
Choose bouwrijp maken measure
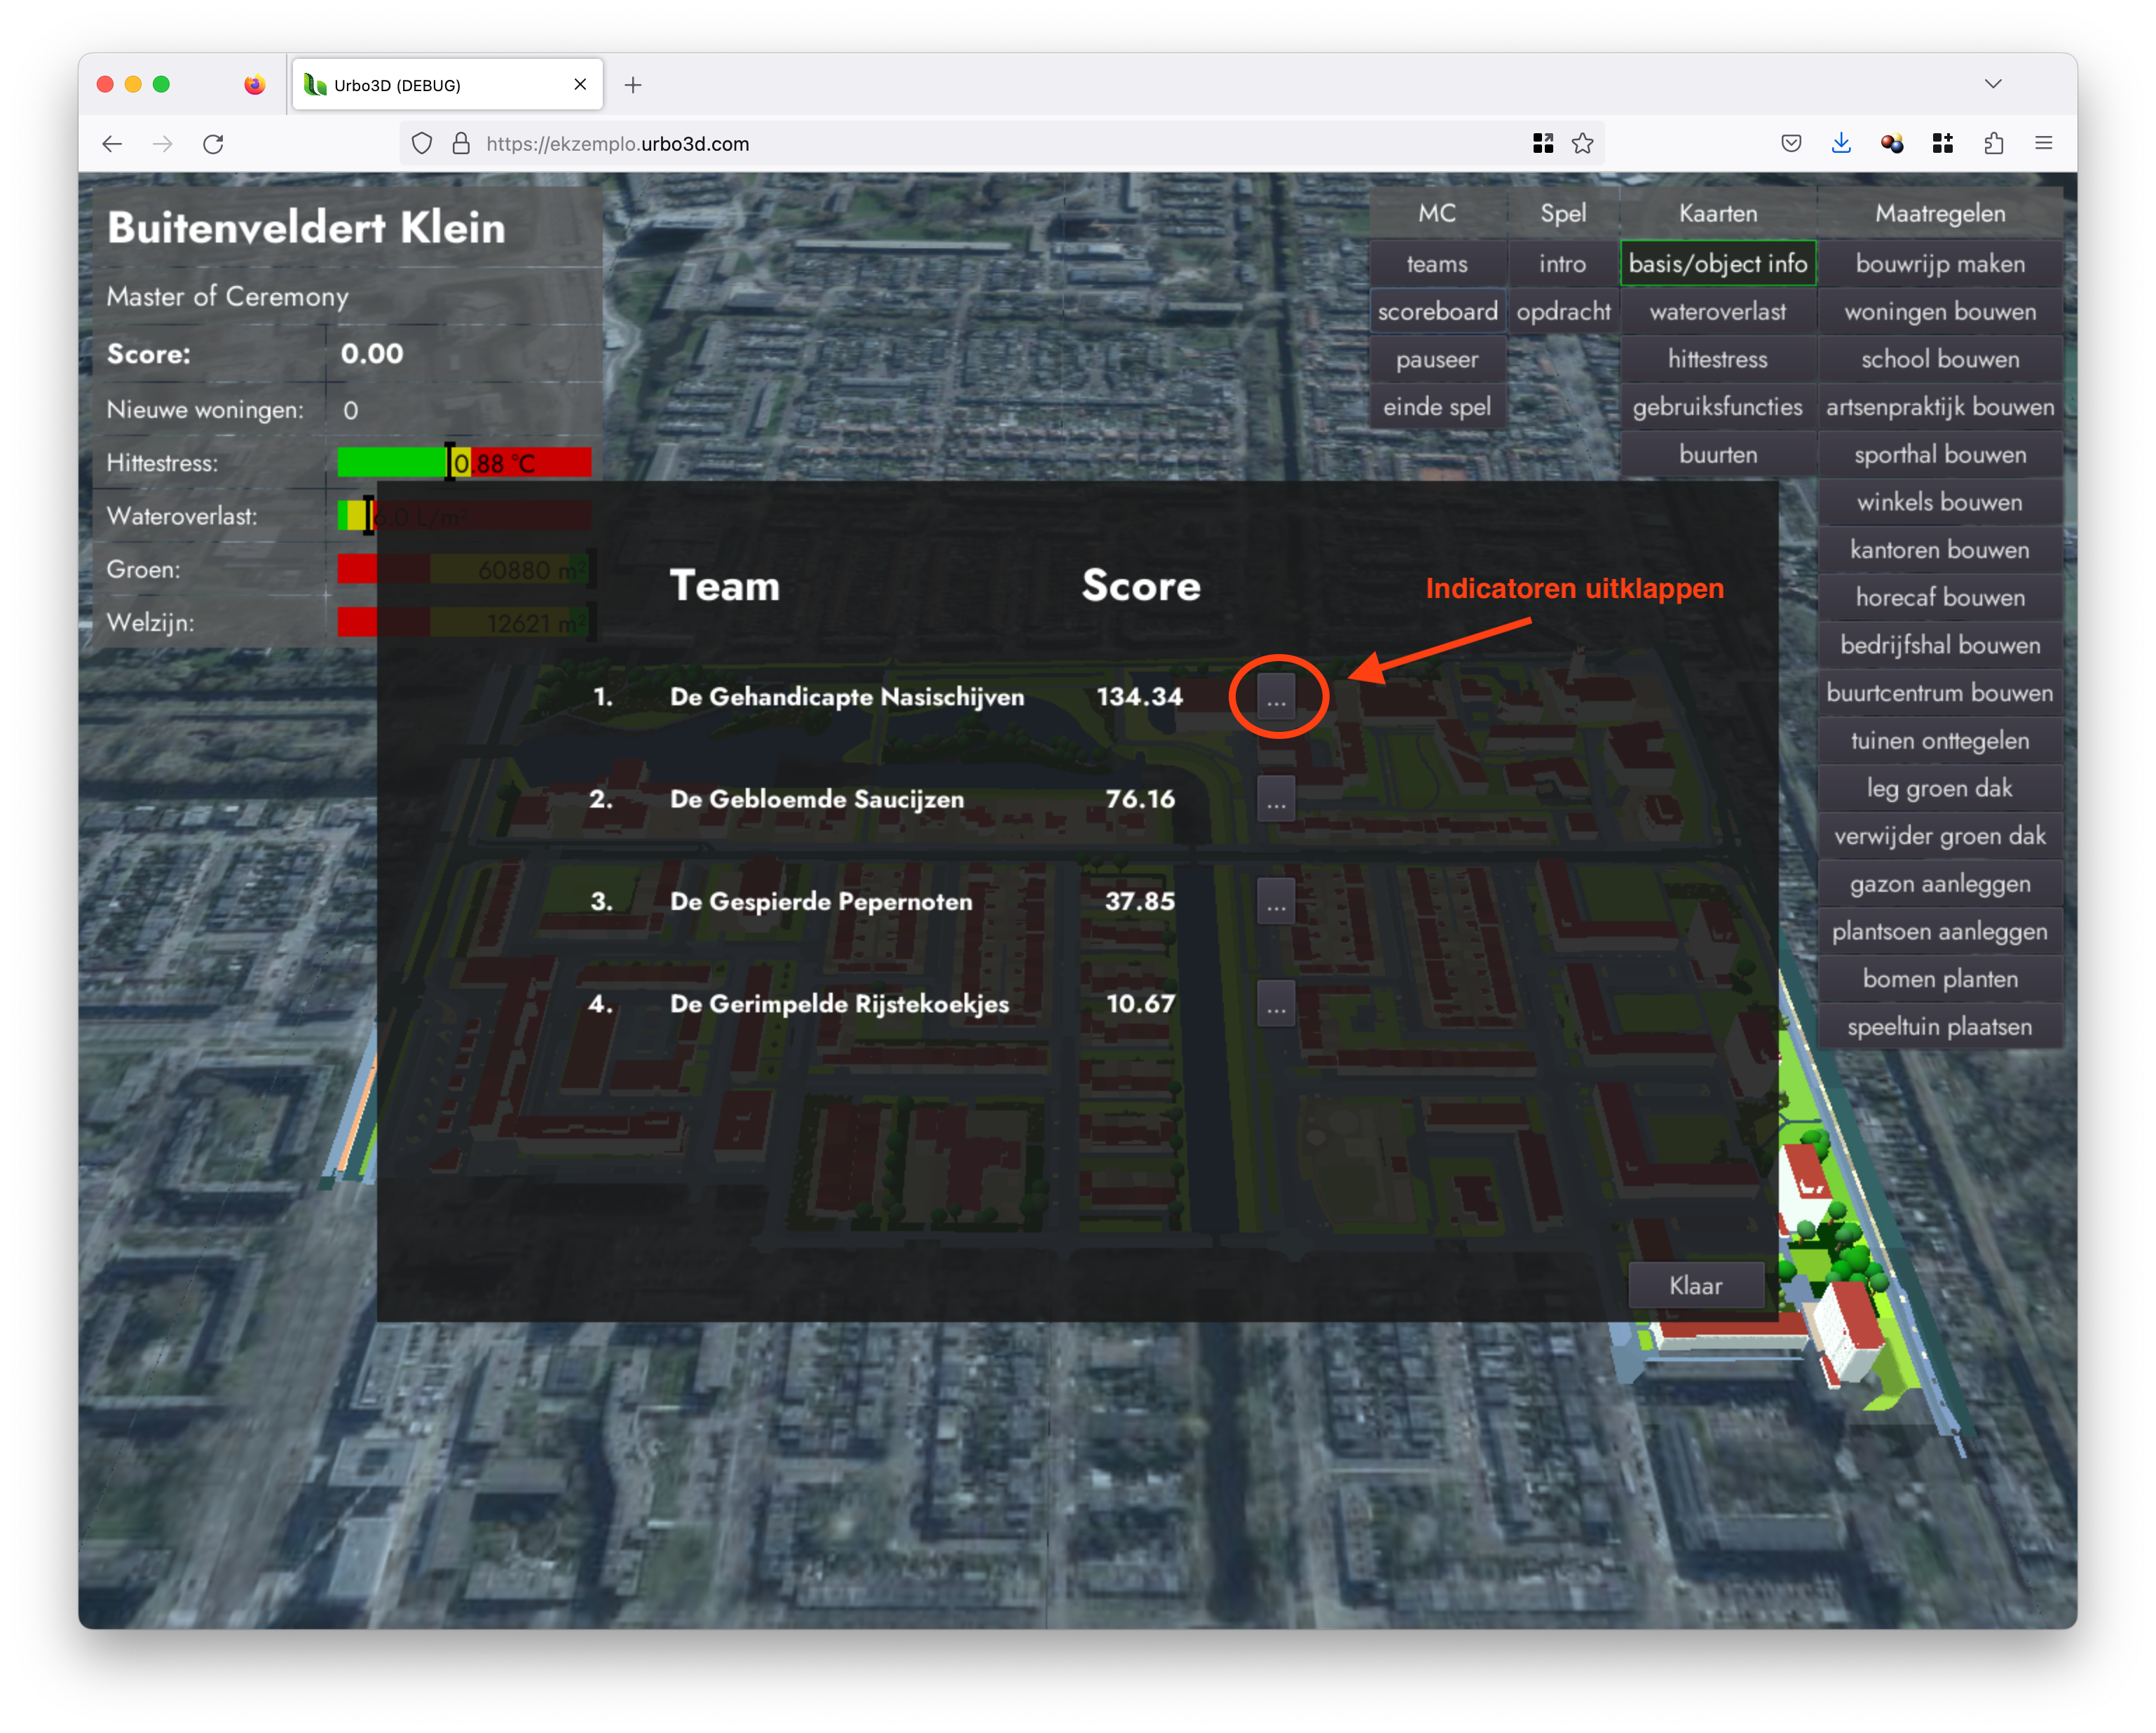tap(1940, 264)
